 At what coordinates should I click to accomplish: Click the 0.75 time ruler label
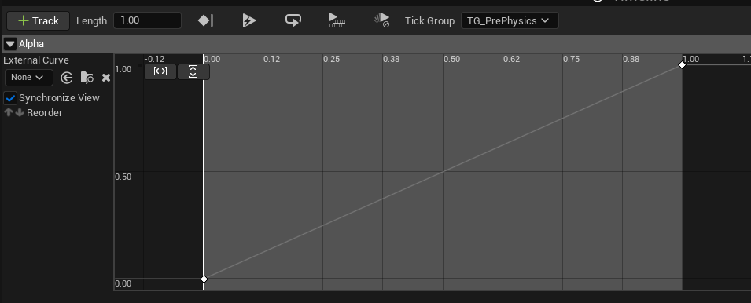pos(572,59)
